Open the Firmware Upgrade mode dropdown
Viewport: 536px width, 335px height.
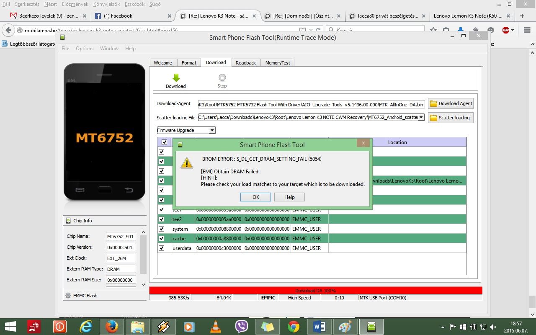click(x=212, y=130)
